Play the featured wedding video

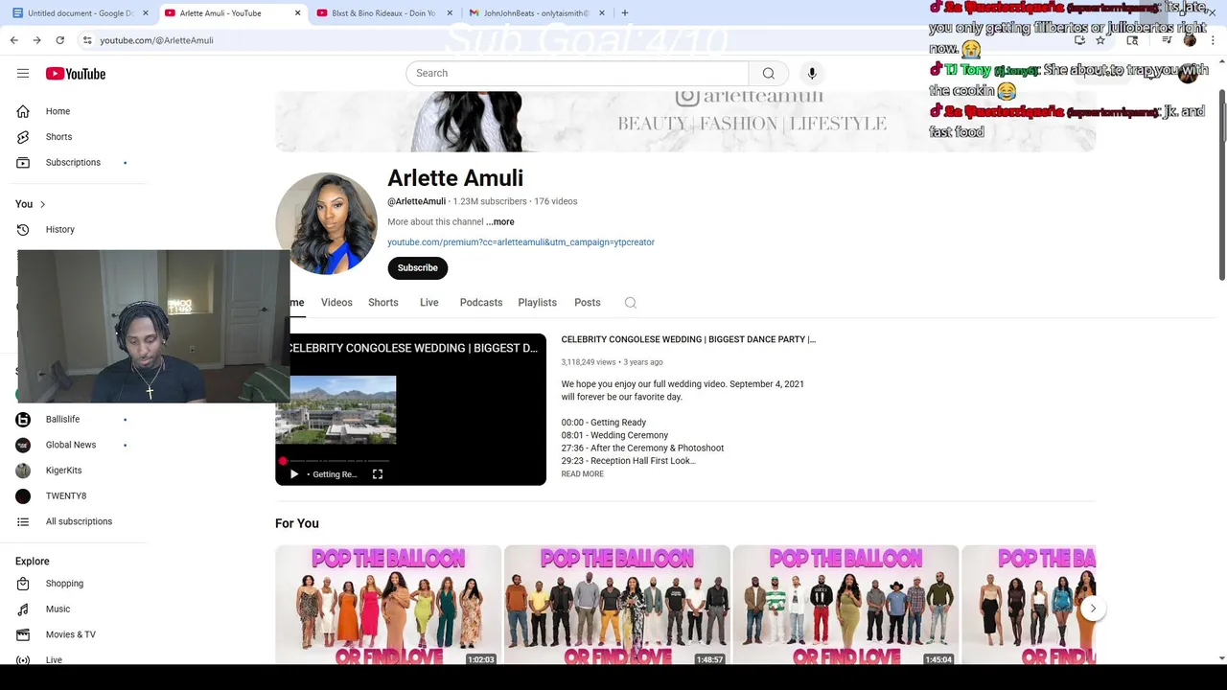294,474
